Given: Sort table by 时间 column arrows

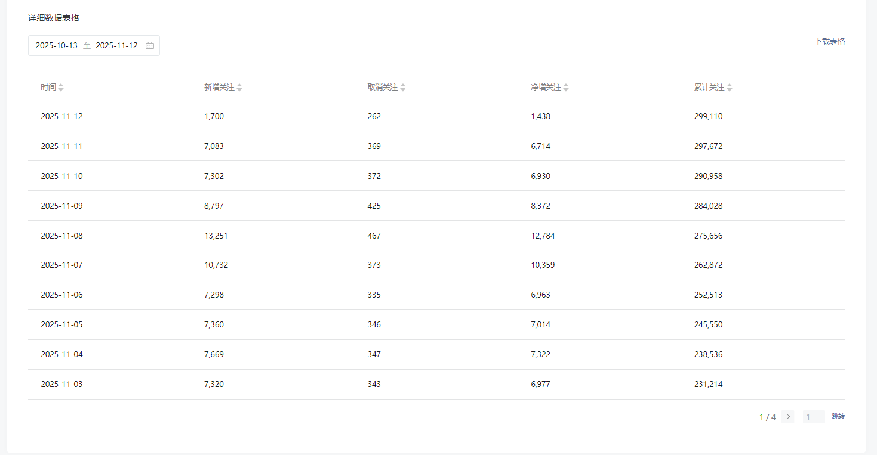Looking at the screenshot, I should point(61,88).
